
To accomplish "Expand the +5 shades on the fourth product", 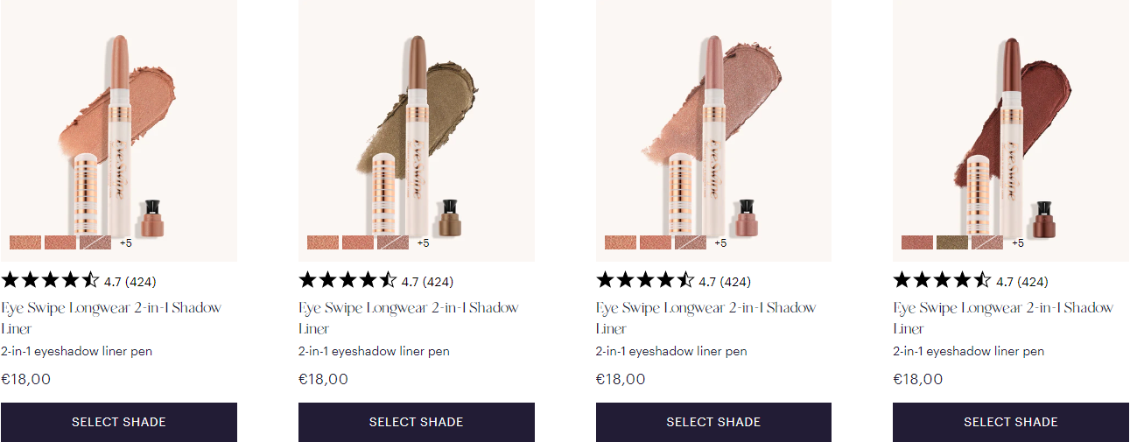I will click(1018, 243).
